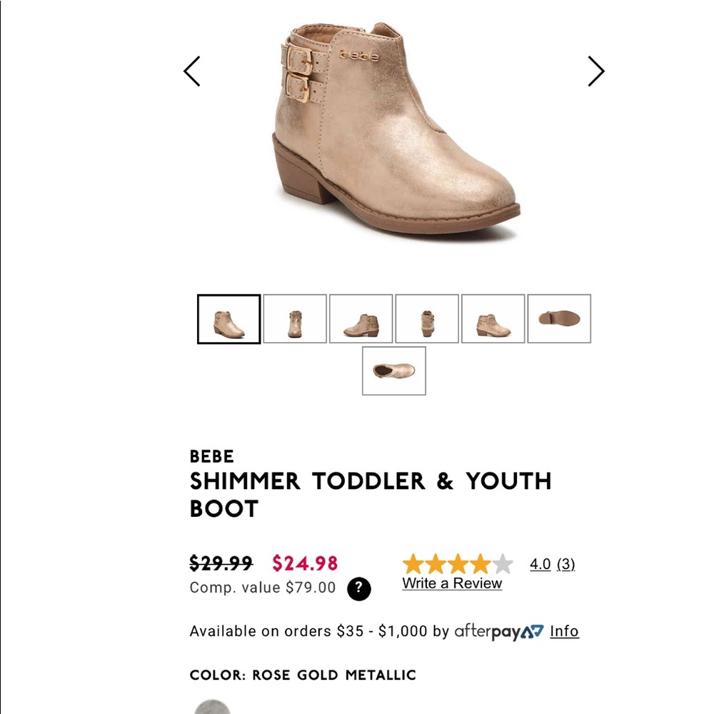
Task: Click the currently selected front view thumbnail
Action: pyautogui.click(x=228, y=319)
